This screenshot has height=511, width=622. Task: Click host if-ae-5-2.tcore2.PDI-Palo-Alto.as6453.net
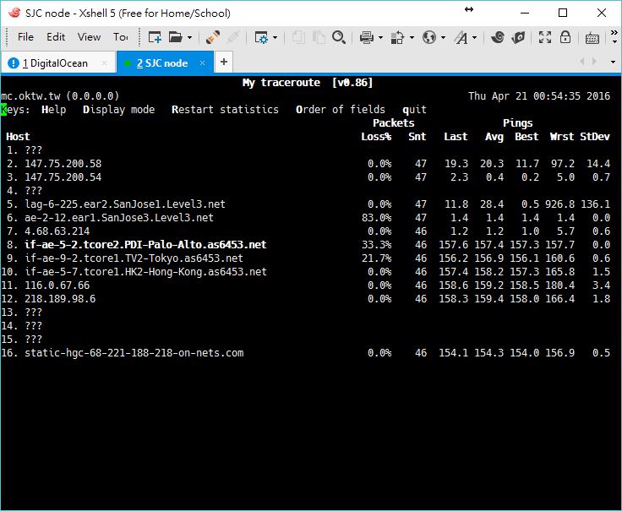click(145, 245)
